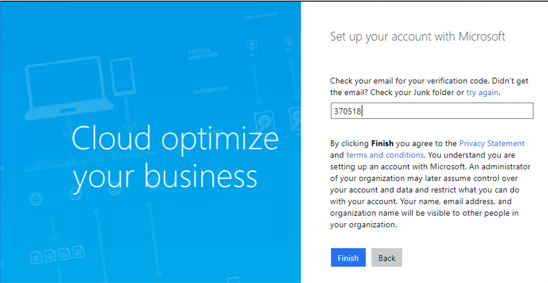Viewport: 548px width, 283px height.
Task: Open the terms and conditions link
Action: point(385,155)
